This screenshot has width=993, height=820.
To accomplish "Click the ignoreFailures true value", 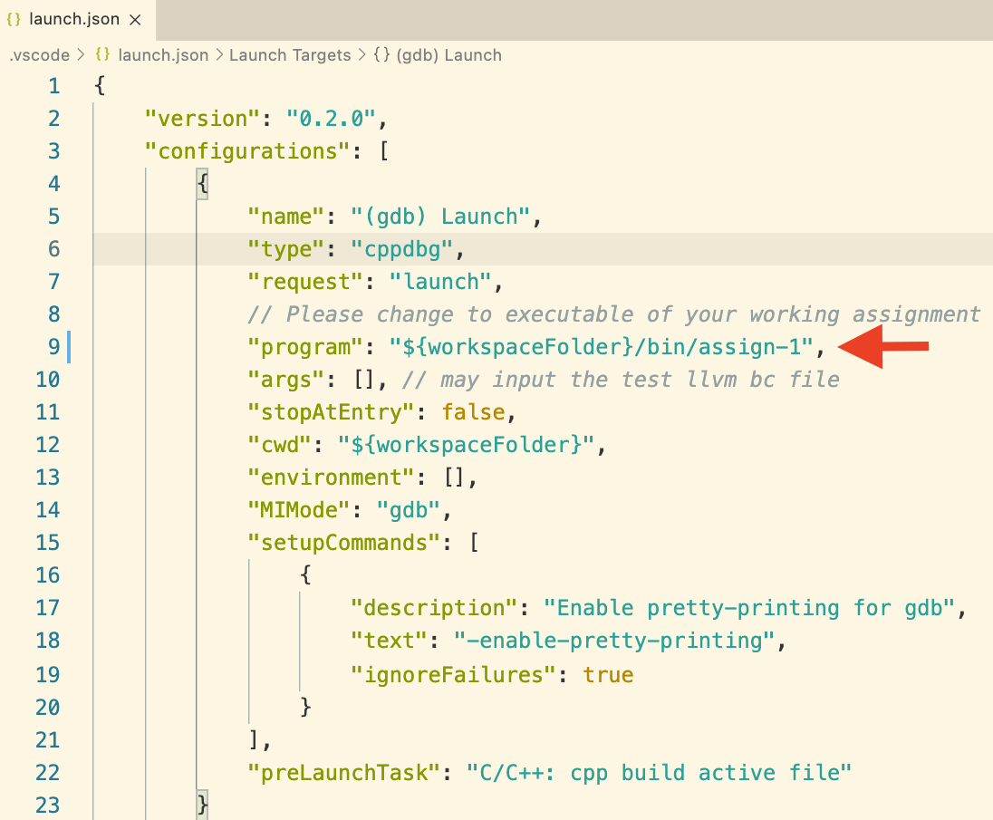I will 608,674.
